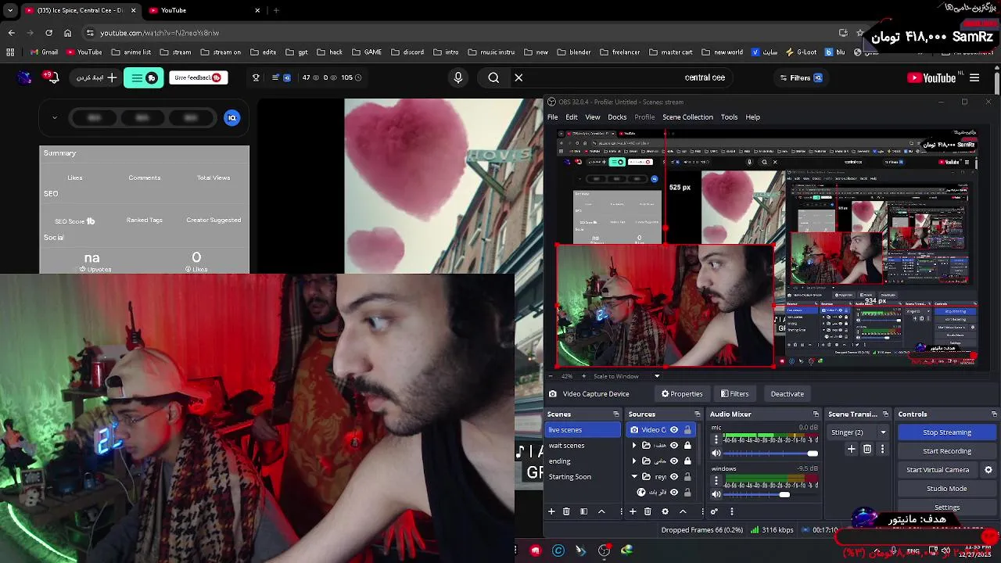The width and height of the screenshot is (1001, 563).
Task: Toggle lock on the reyn group source
Action: coord(687,476)
